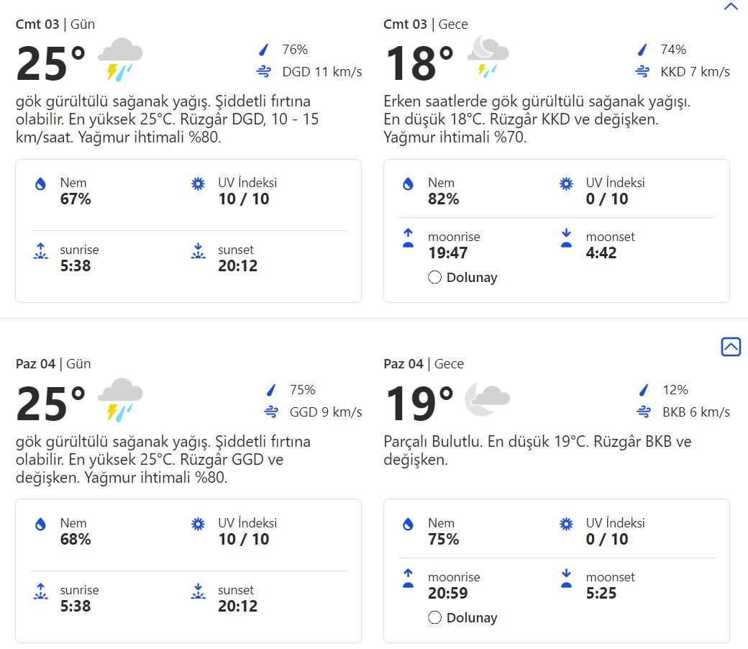This screenshot has height=649, width=748.
Task: Click the thunderstorm icon for Cmt 03 day
Action: [x=119, y=58]
